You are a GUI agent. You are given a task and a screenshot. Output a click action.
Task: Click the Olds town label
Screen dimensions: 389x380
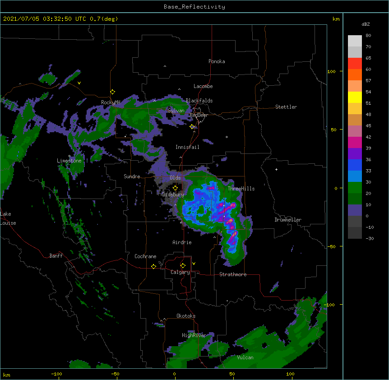coord(175,178)
